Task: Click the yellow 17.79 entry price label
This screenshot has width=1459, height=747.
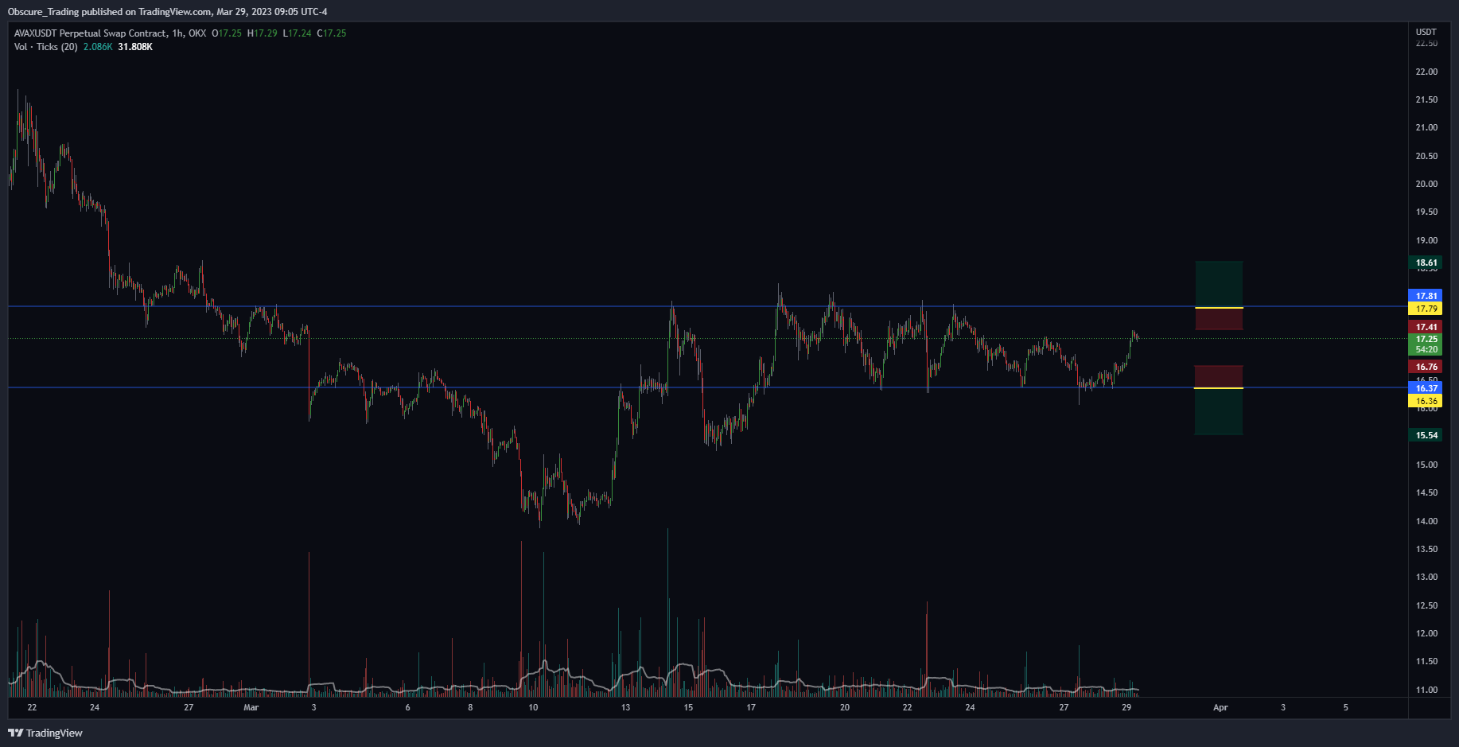Action: tap(1426, 309)
